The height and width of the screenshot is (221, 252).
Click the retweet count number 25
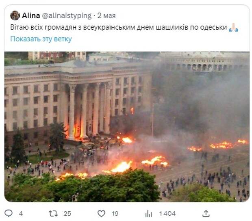[67, 214]
